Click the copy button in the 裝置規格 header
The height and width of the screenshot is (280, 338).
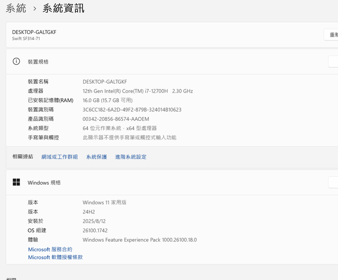(x=333, y=62)
